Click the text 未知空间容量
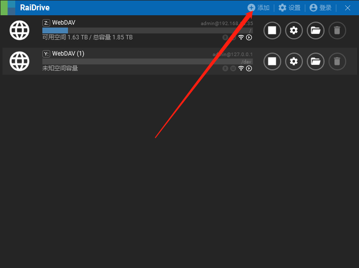Image resolution: width=359 pixels, height=268 pixels. [60, 68]
